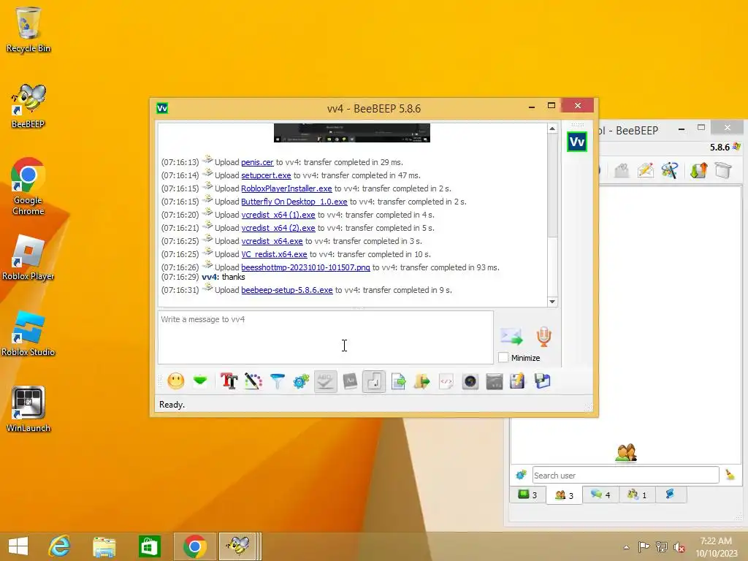
Task: Click the camera screenshot icon
Action: [x=470, y=381]
